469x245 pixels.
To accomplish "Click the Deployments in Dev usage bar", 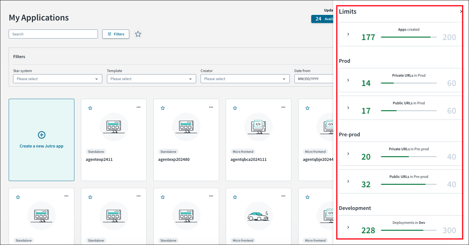I will pos(409,230).
